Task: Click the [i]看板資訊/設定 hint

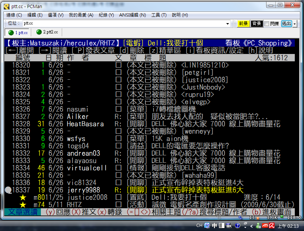Action: pyautogui.click(x=214, y=50)
